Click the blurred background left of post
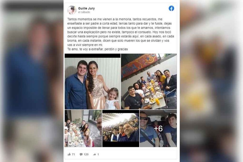This screenshot has height=162, width=243. tap(32, 81)
